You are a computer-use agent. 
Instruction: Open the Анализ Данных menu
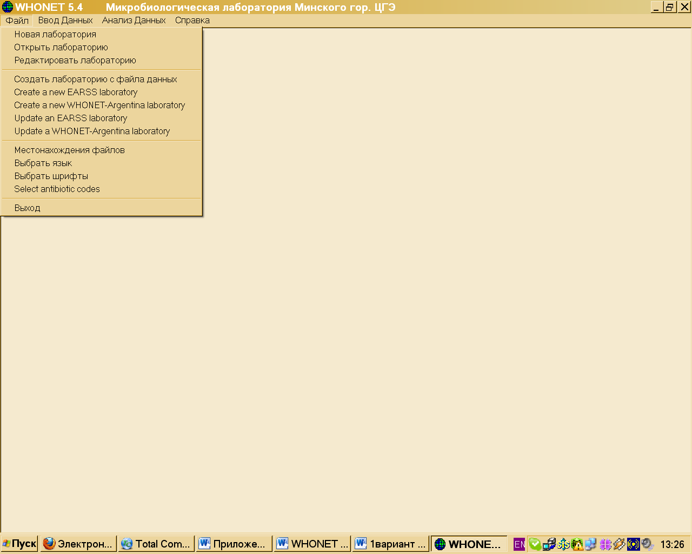tap(134, 21)
